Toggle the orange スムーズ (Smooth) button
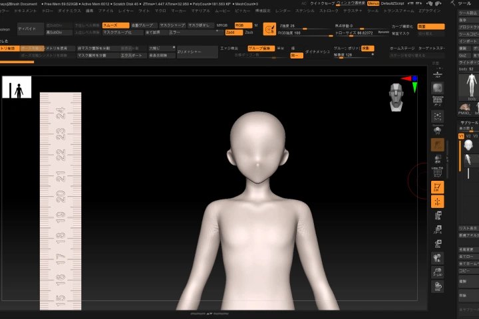Viewport: 479px width, 319px height. (x=116, y=25)
